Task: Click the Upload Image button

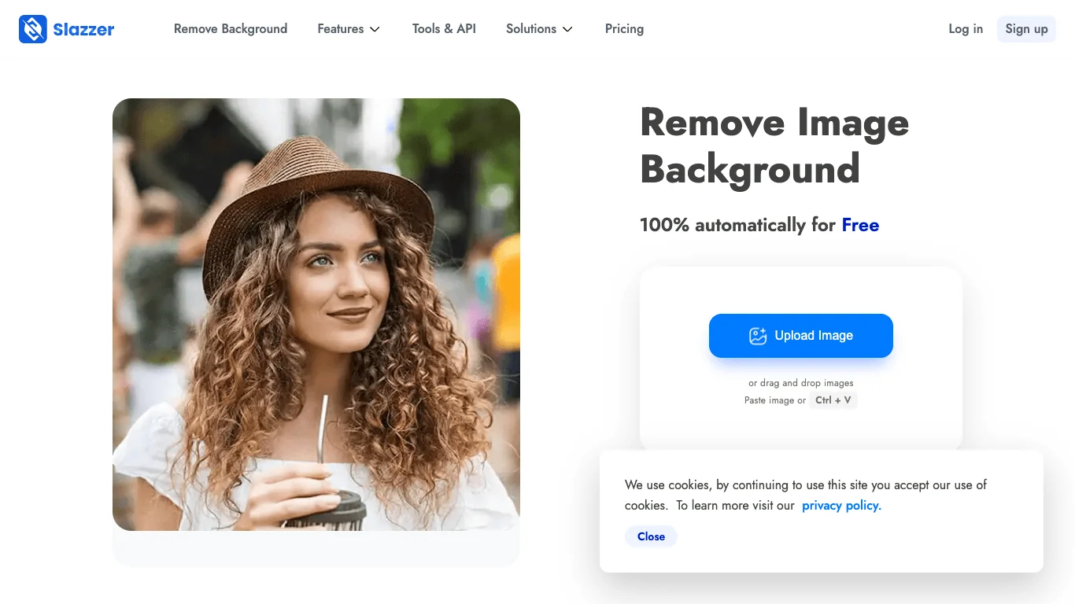Action: click(801, 336)
